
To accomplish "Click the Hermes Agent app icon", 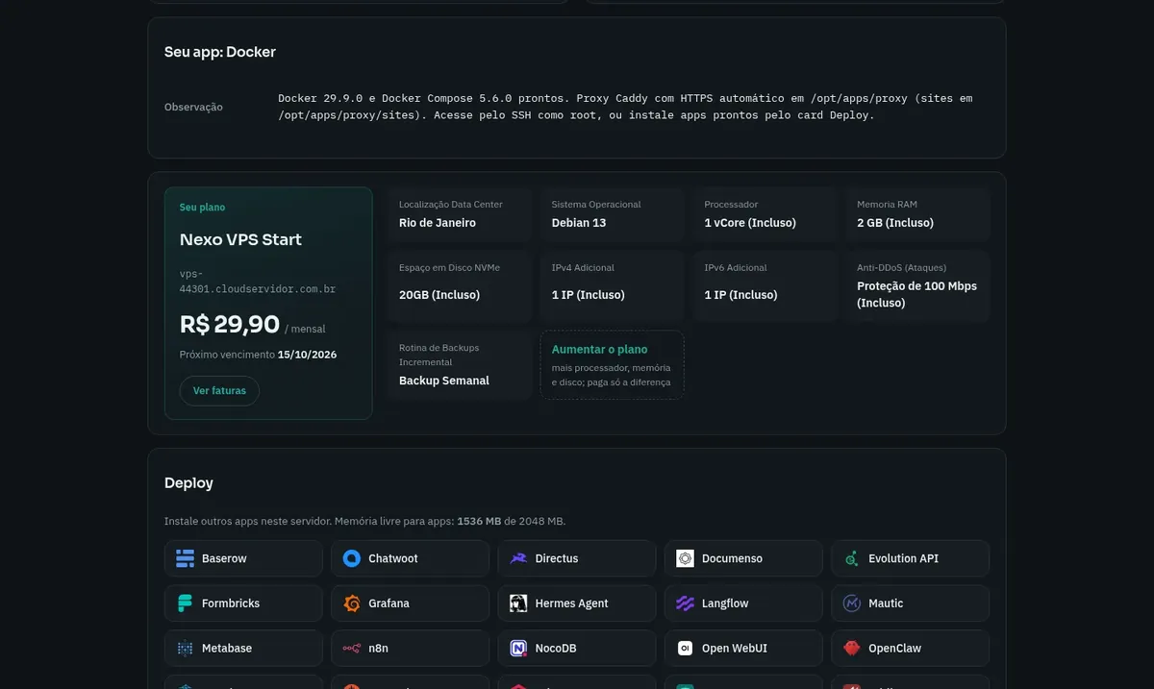I will click(x=518, y=603).
